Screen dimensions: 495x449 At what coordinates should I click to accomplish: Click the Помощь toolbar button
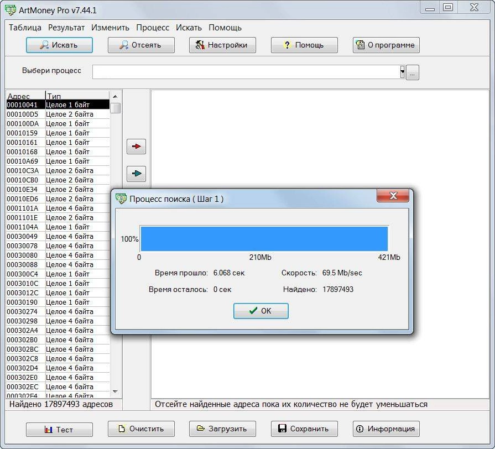(304, 45)
